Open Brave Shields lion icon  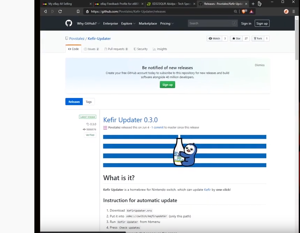tap(244, 11)
